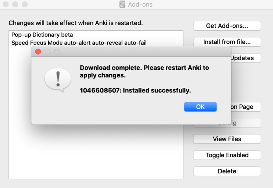Image resolution: width=273 pixels, height=188 pixels.
Task: Click the Anki star icon in title bar
Action: point(122,4)
